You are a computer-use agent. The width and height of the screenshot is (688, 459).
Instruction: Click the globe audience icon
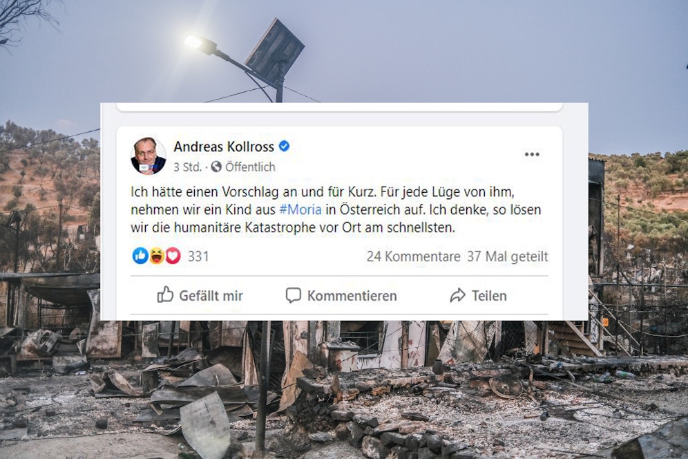point(216,167)
